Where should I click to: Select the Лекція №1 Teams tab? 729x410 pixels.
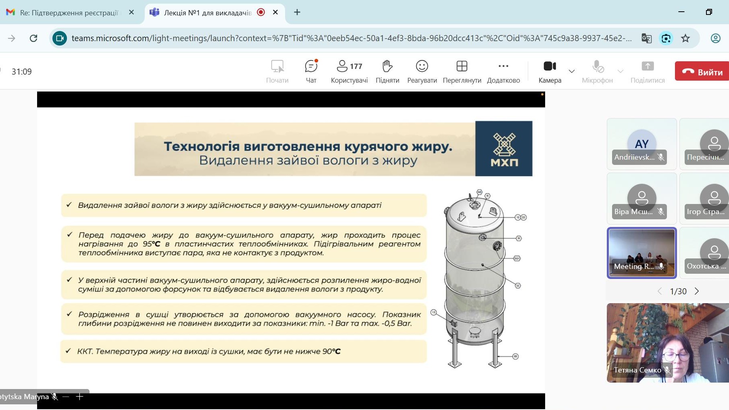click(x=207, y=12)
